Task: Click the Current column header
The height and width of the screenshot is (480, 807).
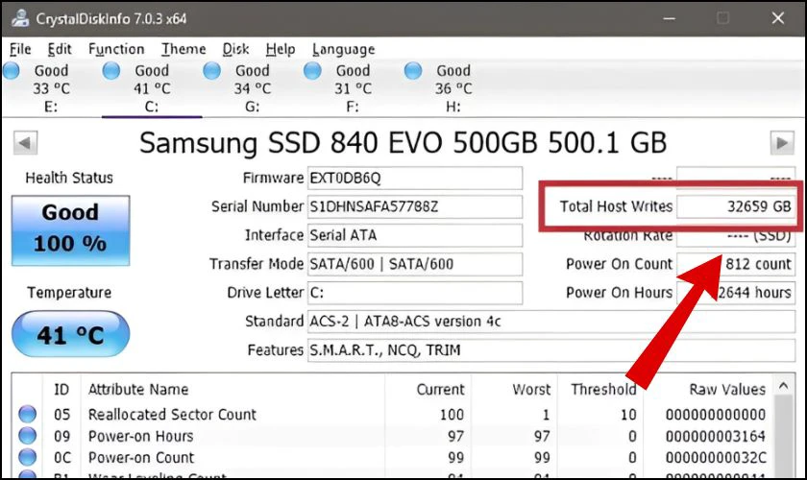Action: point(428,390)
